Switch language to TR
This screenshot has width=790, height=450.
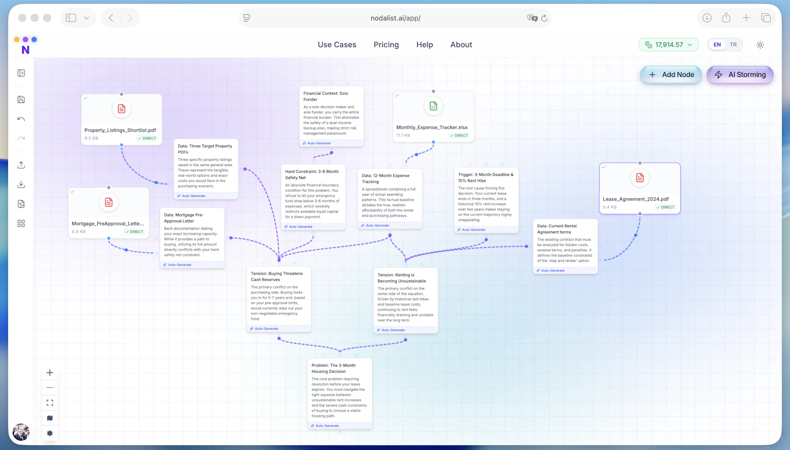point(733,45)
